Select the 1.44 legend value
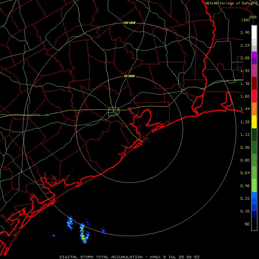This screenshot has height=259, width=259. pyautogui.click(x=245, y=109)
